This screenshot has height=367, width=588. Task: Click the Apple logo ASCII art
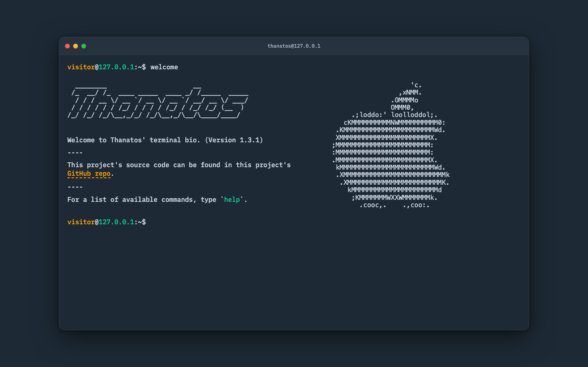(391, 145)
